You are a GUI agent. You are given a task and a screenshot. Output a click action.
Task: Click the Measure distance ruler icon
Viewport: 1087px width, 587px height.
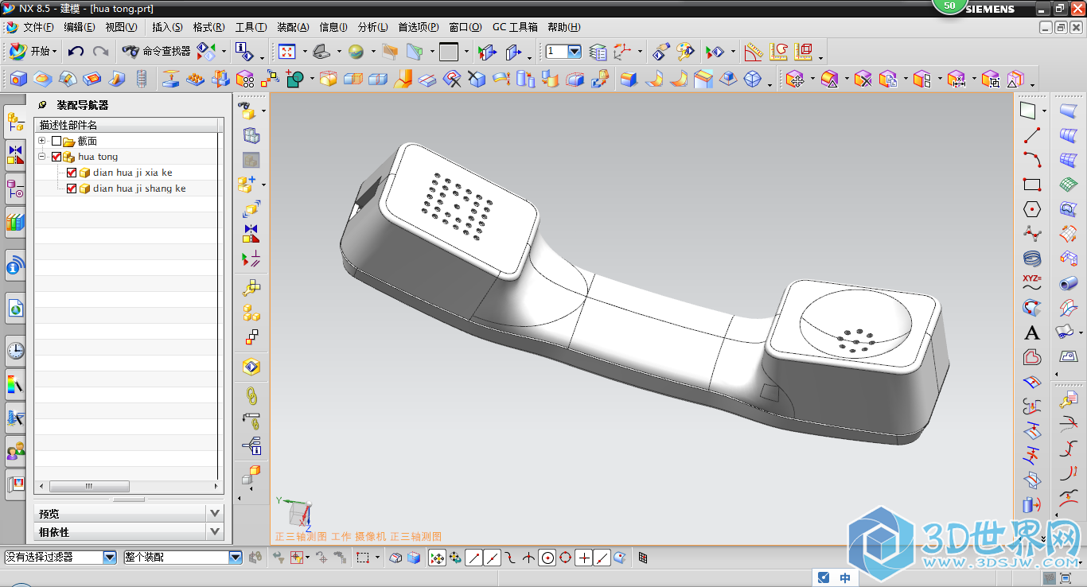coord(753,52)
